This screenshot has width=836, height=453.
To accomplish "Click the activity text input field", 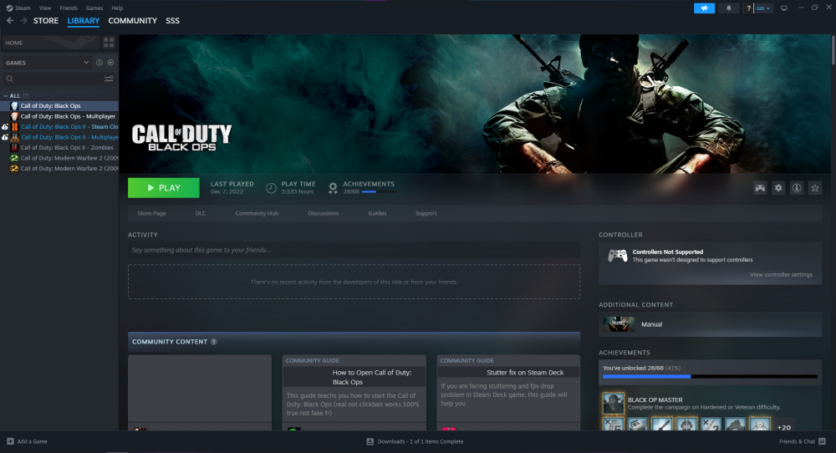I will (x=354, y=250).
